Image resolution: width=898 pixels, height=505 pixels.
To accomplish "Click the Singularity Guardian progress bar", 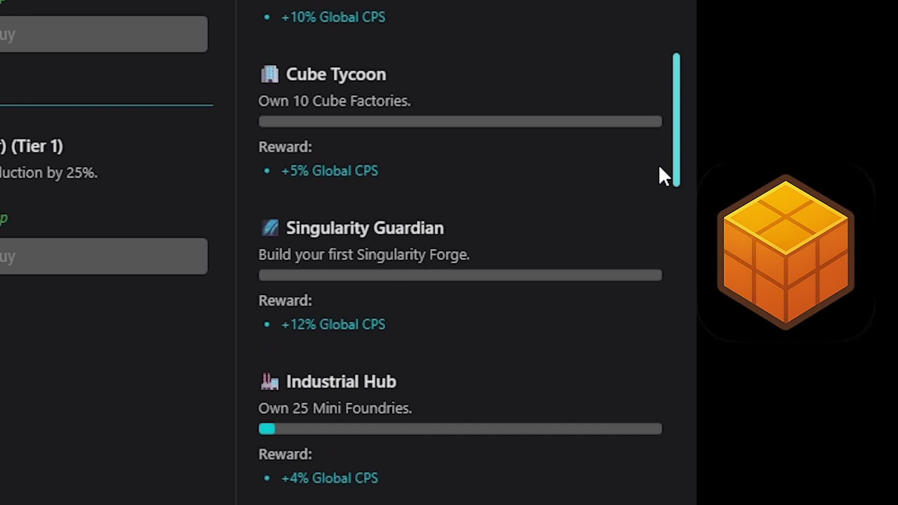I will coord(460,275).
